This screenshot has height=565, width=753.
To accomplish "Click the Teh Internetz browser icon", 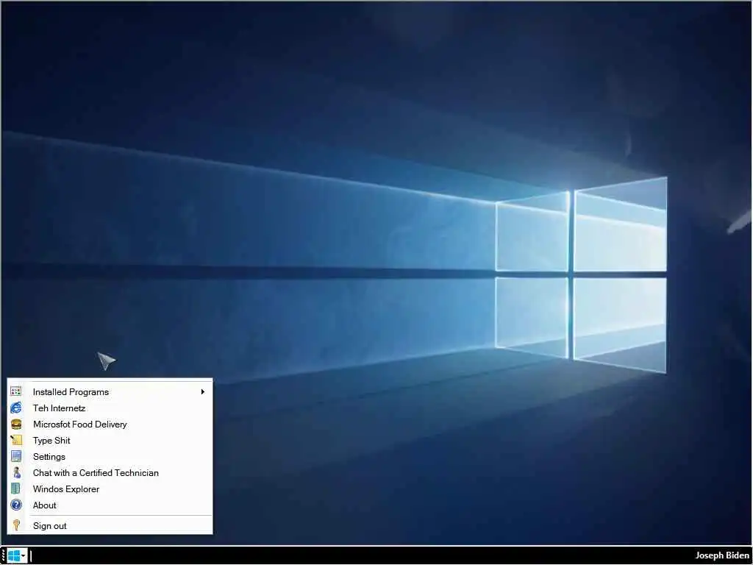I will (16, 408).
